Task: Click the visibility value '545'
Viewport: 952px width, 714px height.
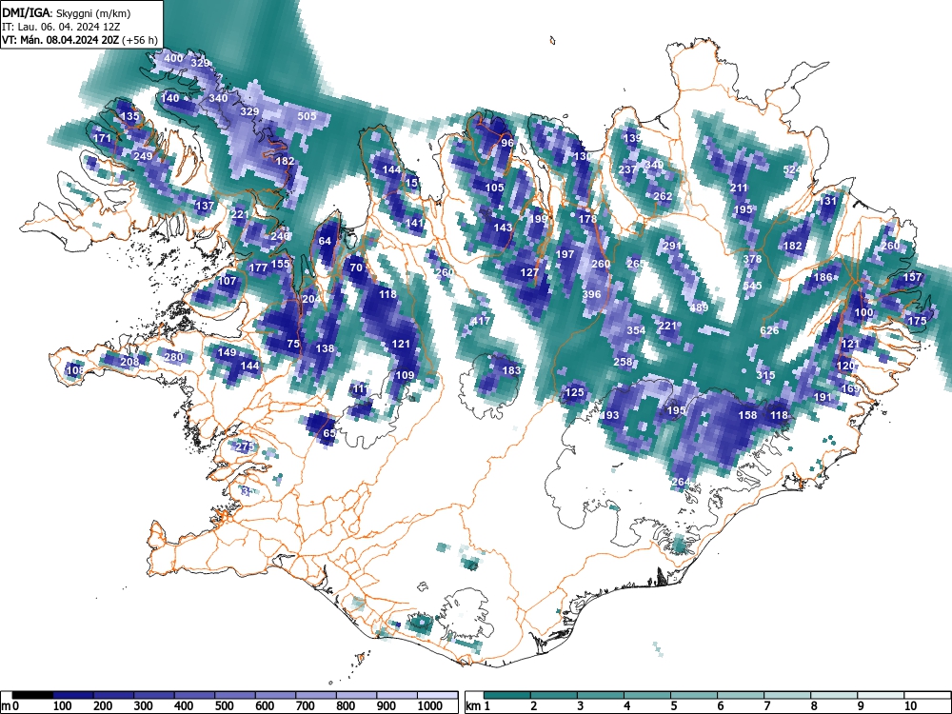Action: [752, 286]
